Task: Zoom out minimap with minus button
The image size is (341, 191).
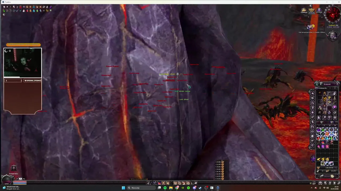Action: tap(336, 22)
